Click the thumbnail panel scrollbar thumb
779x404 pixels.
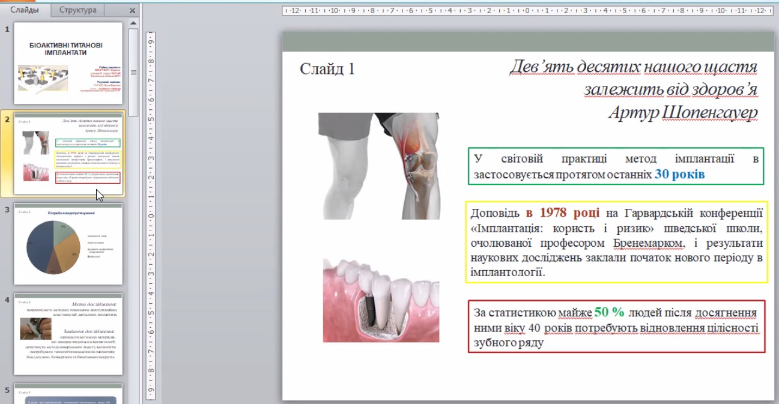[133, 72]
